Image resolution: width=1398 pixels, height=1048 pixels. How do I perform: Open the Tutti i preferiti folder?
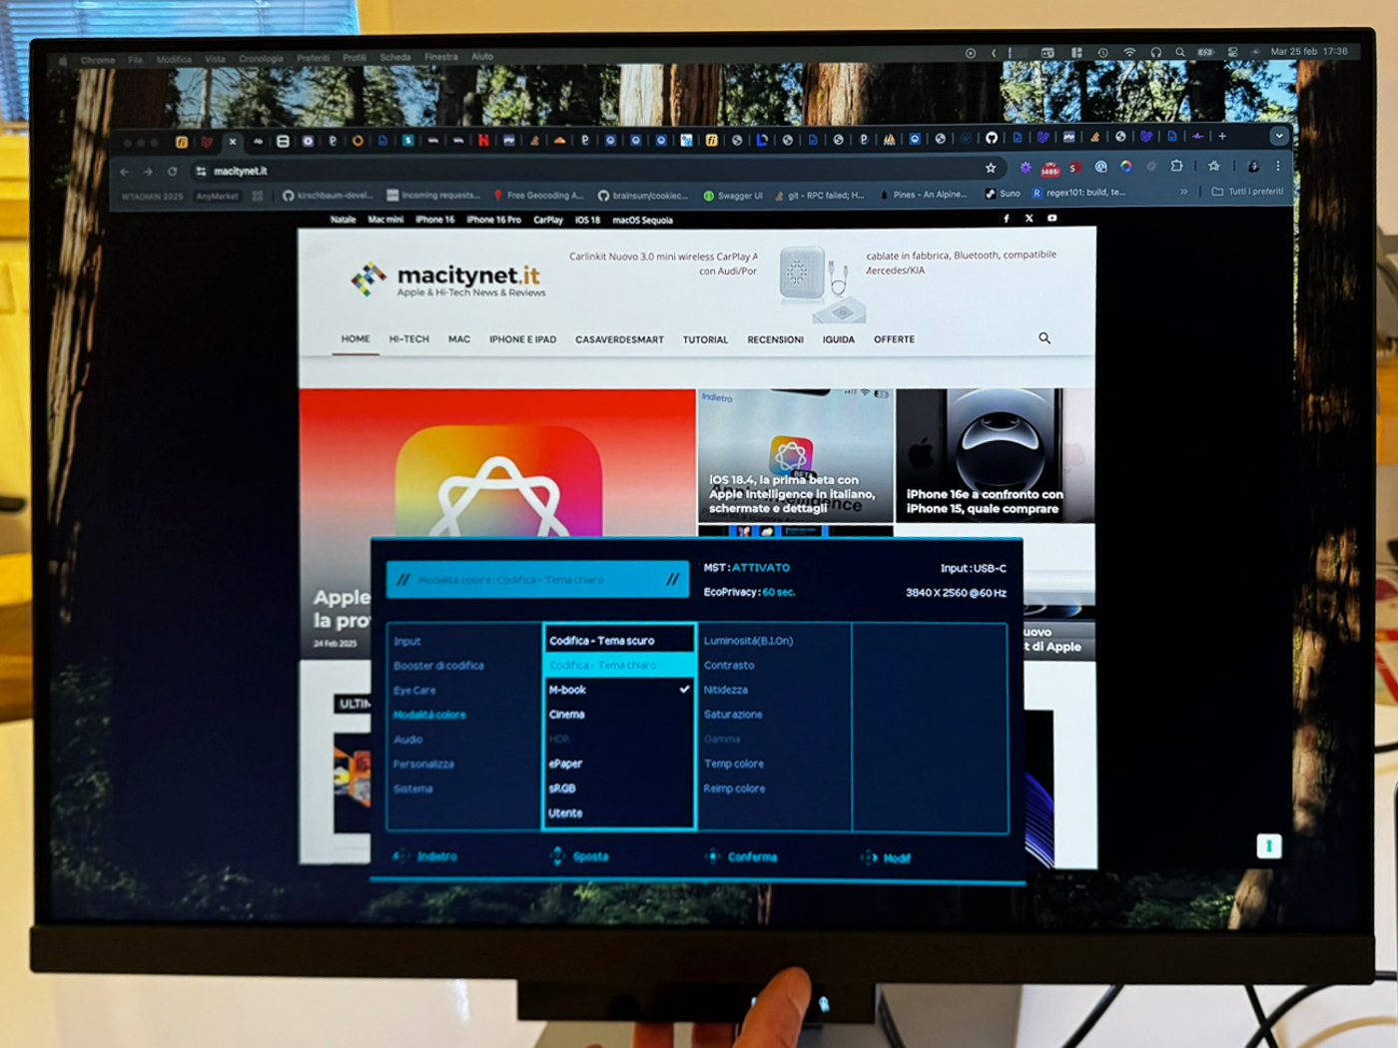pos(1247,192)
